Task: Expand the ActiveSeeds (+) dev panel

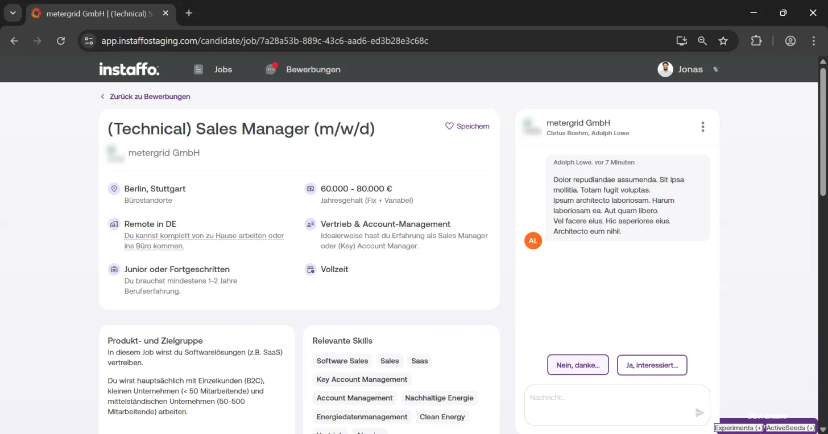Action: point(790,428)
